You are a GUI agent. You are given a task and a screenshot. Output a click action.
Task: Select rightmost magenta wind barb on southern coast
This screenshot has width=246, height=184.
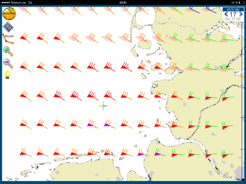click(158, 154)
